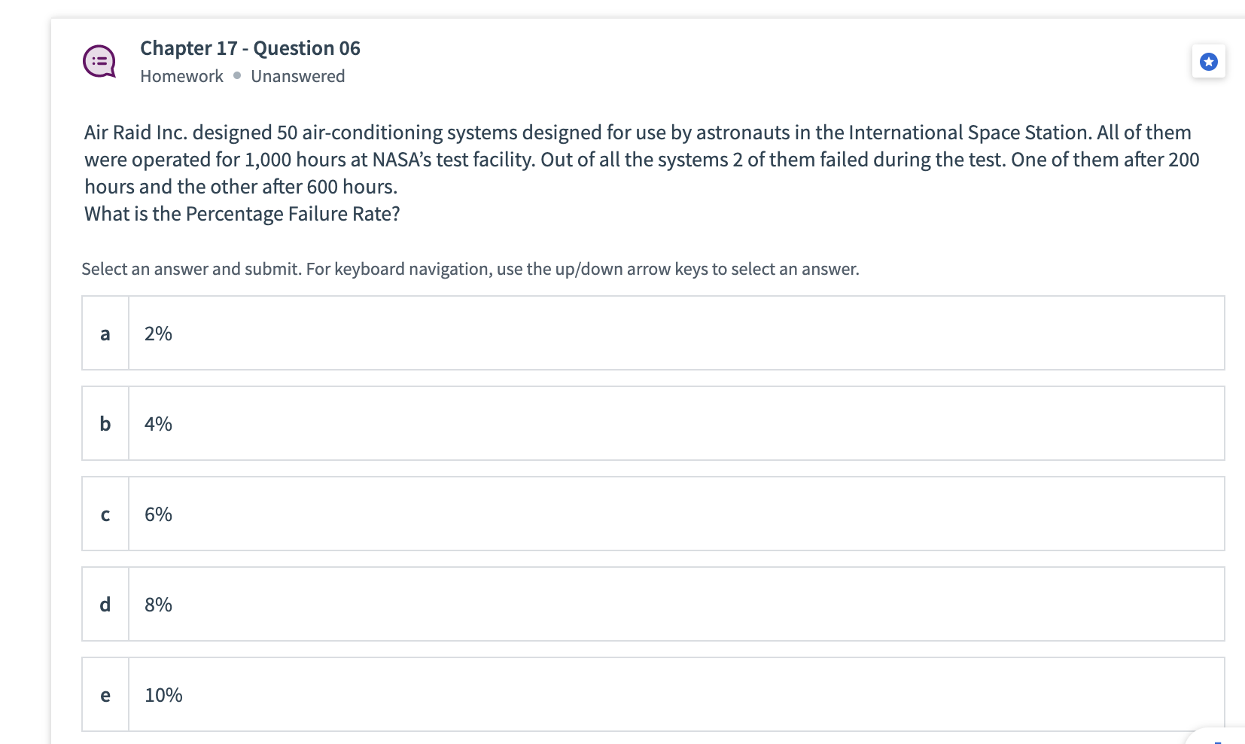Click the Air Raid Inc. question paragraph

pos(640,160)
